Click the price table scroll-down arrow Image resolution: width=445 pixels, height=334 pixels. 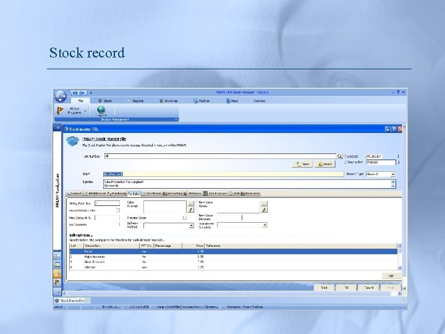pos(400,268)
